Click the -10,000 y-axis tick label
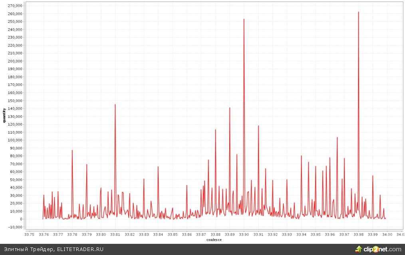405x255 pixels. coord(16,227)
